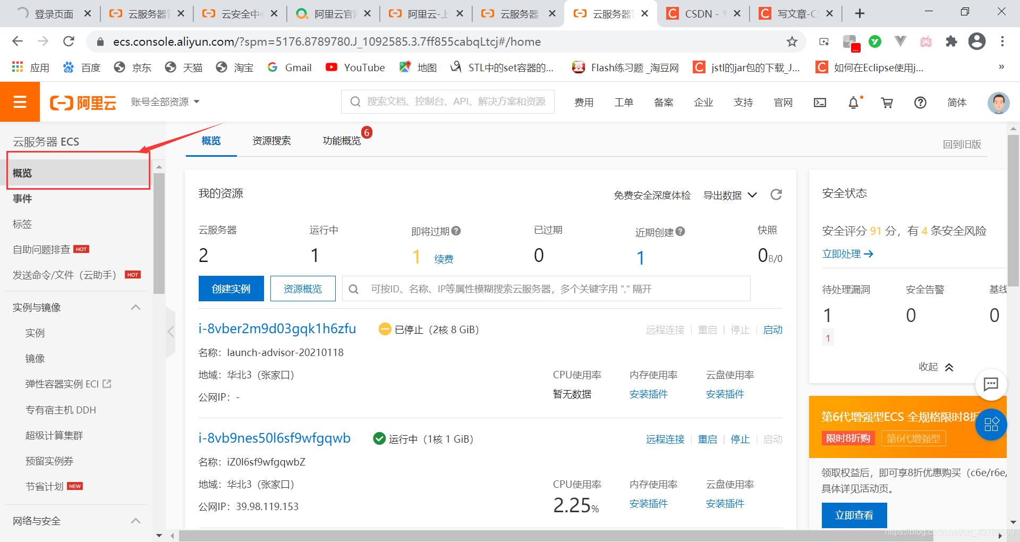Close the 登录页面 browser tab
The image size is (1020, 542).
click(88, 13)
